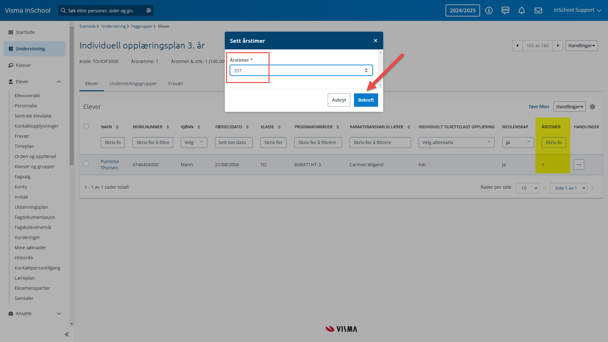Click the Tøm filter link

[x=539, y=107]
